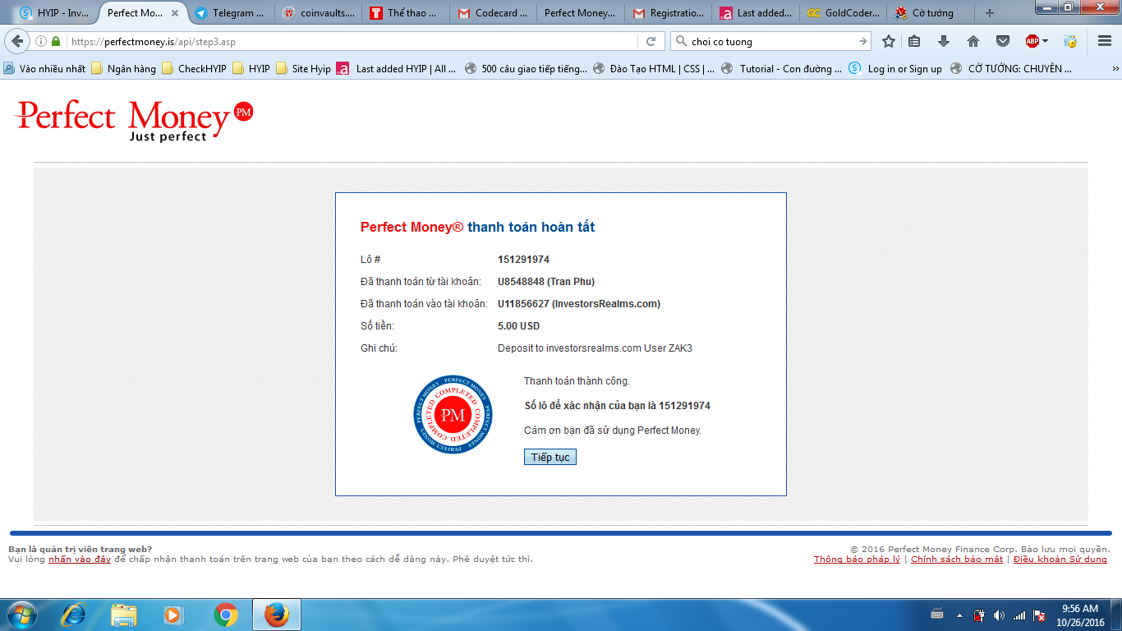1122x631 pixels.
Task: Follow the 'nhấn vào đây' link
Action: pos(80,560)
